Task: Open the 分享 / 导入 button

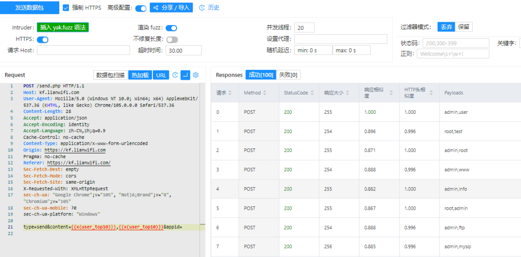Action: [171, 8]
